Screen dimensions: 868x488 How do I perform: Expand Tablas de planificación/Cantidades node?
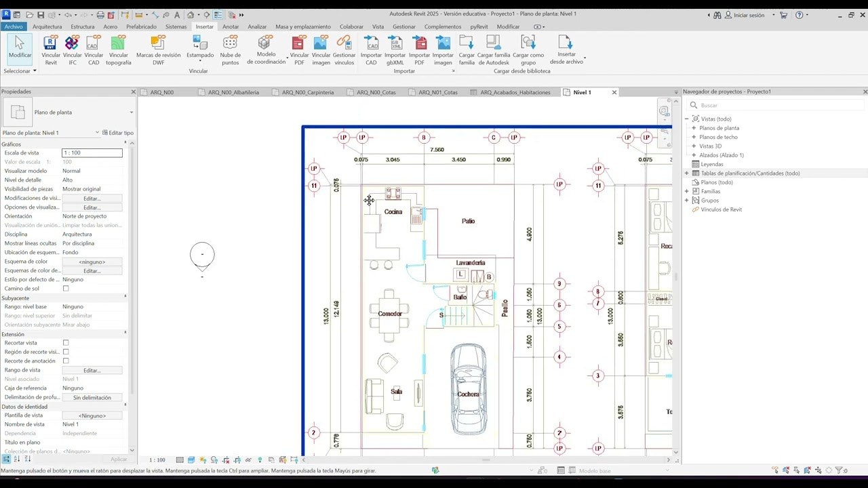pyautogui.click(x=686, y=174)
